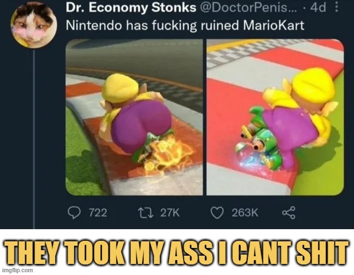Click the retweet arrows icon

pyautogui.click(x=146, y=213)
